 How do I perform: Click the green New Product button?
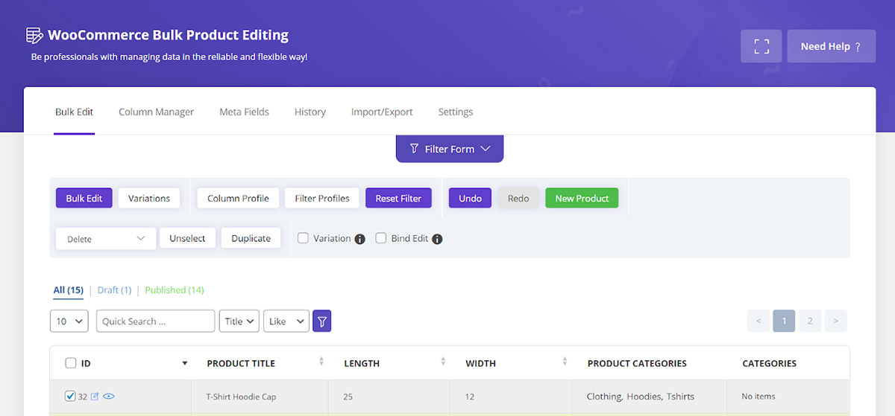click(582, 199)
